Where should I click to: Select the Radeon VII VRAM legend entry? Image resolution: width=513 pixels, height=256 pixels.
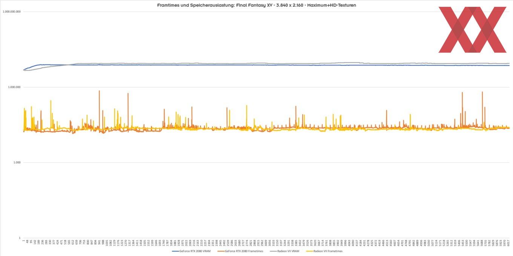coord(285,251)
